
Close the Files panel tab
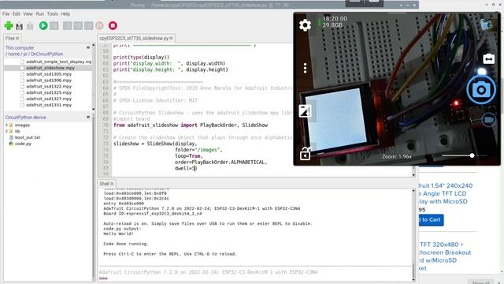click(17, 39)
